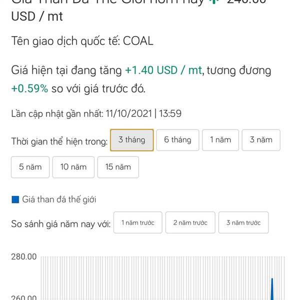300x300 pixels.
Task: Click the green price-up arrow icon
Action: (216, 1)
